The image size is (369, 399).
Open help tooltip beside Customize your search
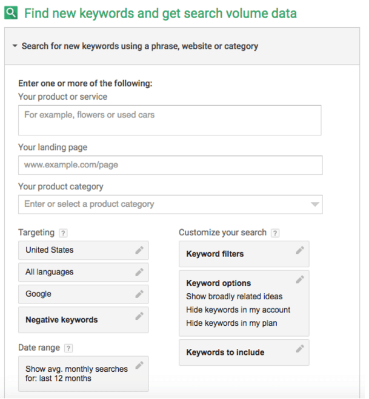click(275, 233)
